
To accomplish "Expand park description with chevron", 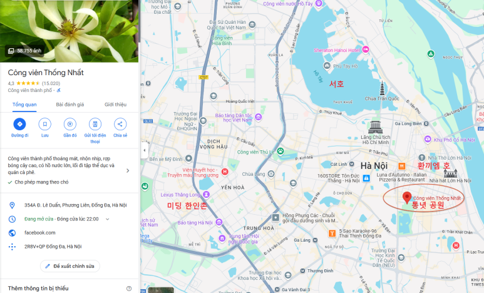I will tap(128, 171).
